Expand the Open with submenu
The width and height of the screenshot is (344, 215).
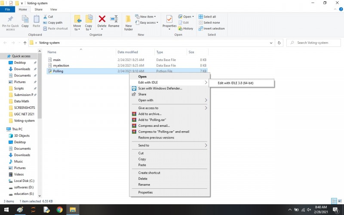[x=169, y=100]
